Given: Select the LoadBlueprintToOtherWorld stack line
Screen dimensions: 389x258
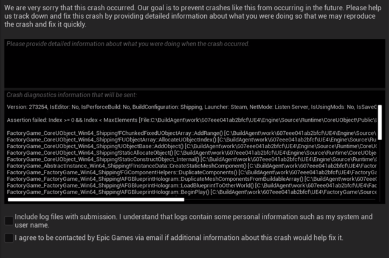Looking at the screenshot, I should (x=192, y=185).
